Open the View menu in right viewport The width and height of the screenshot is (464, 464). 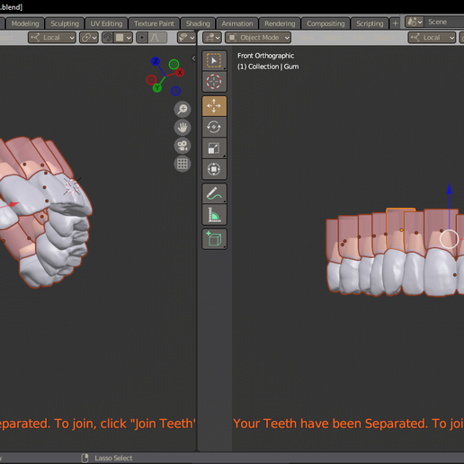(x=307, y=38)
